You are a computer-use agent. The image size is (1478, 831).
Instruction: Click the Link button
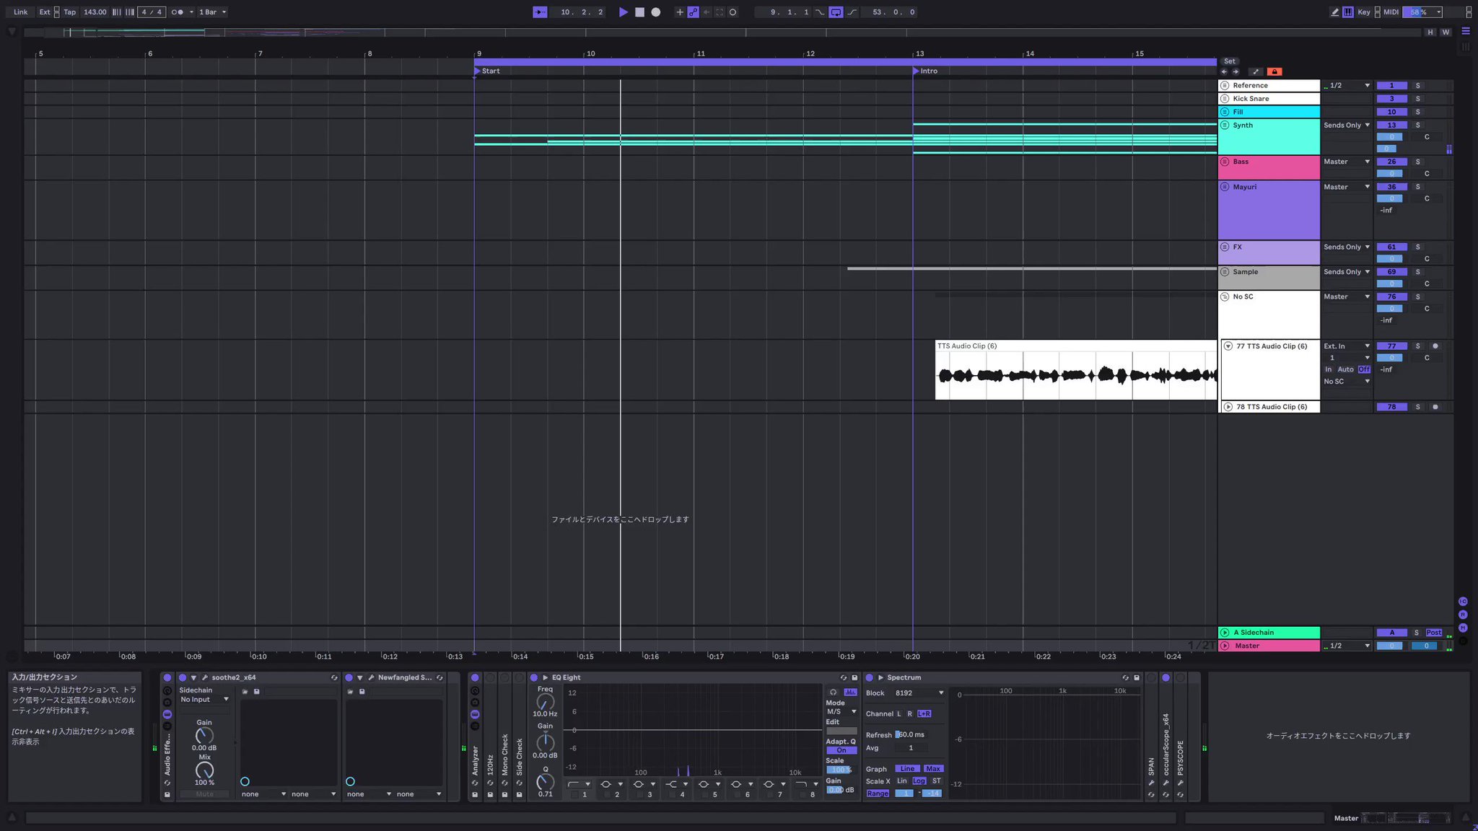[x=21, y=12]
